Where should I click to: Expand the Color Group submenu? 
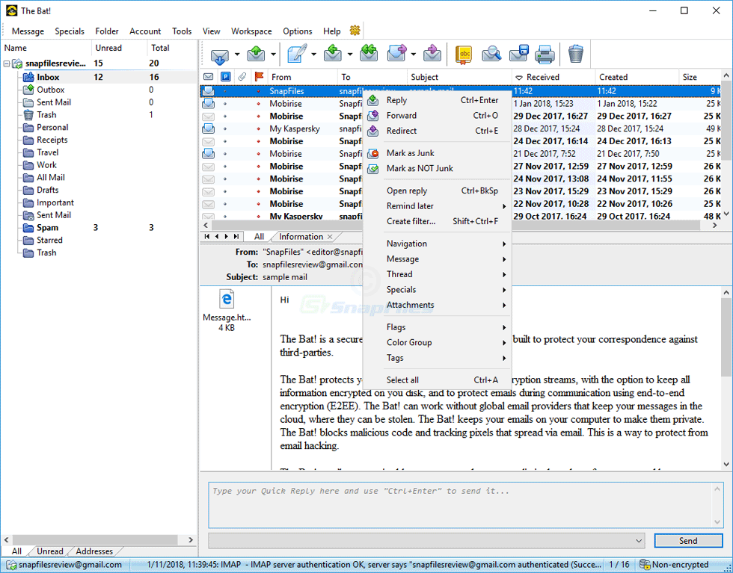[438, 342]
